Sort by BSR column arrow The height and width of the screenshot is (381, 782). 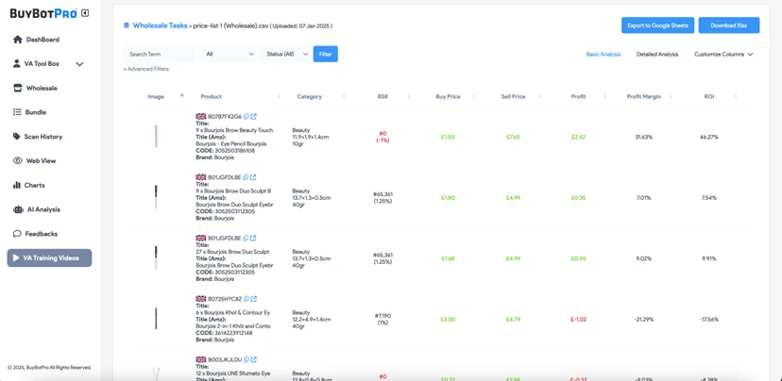click(x=410, y=96)
